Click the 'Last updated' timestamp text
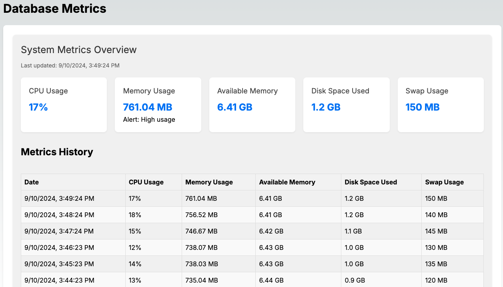 click(70, 65)
